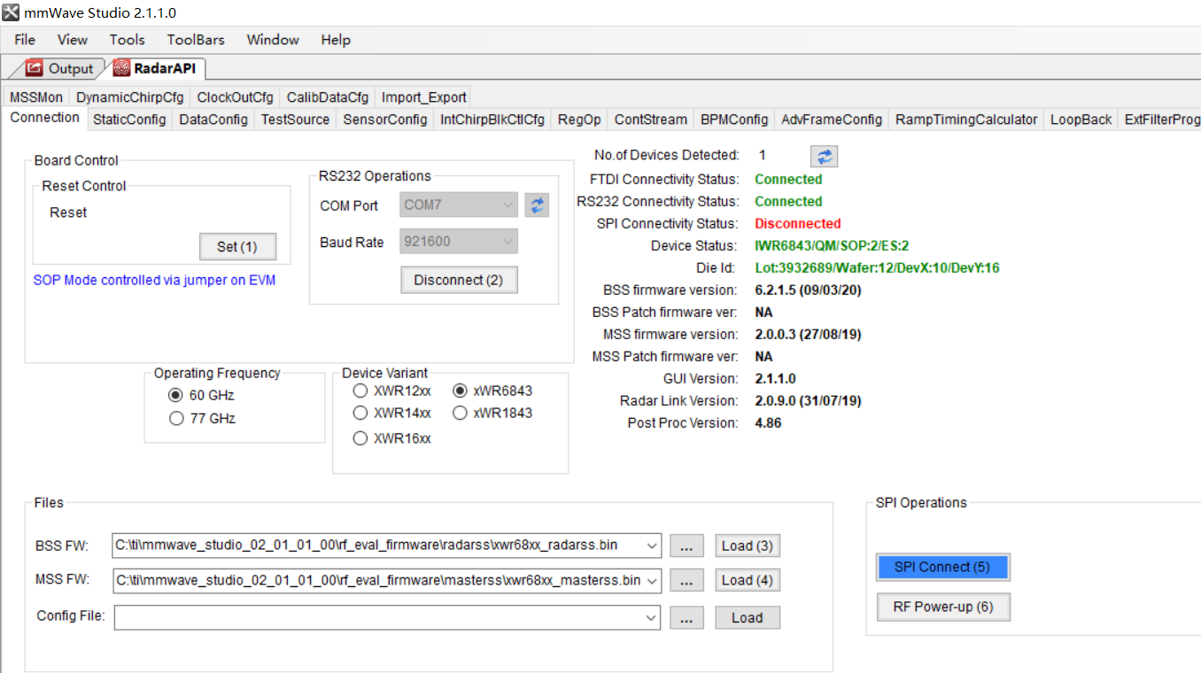
Task: Refresh the number of devices detected
Action: pyautogui.click(x=824, y=156)
